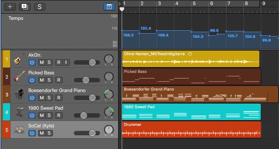Viewport: 279px width, 149px height.
Task: Click the duplicate track button
Action: click(25, 6)
